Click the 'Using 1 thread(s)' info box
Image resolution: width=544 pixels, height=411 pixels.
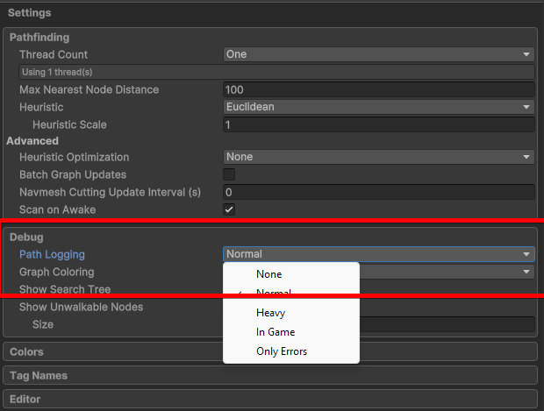pos(276,72)
